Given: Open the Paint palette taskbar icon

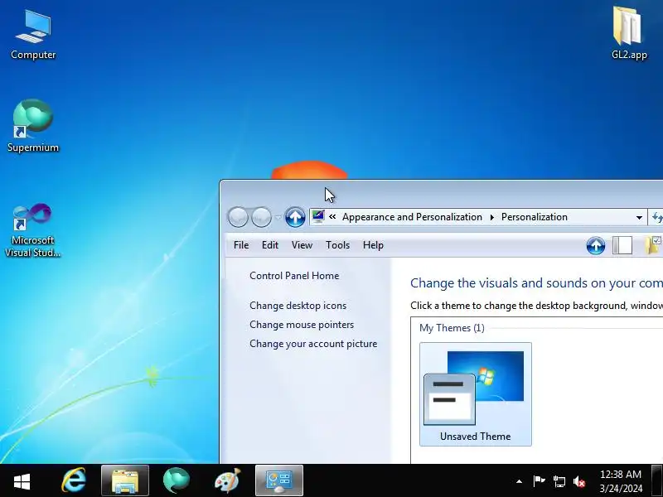Looking at the screenshot, I should pos(227,480).
